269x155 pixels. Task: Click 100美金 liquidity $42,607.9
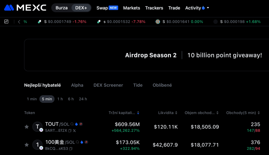[x=165, y=145]
